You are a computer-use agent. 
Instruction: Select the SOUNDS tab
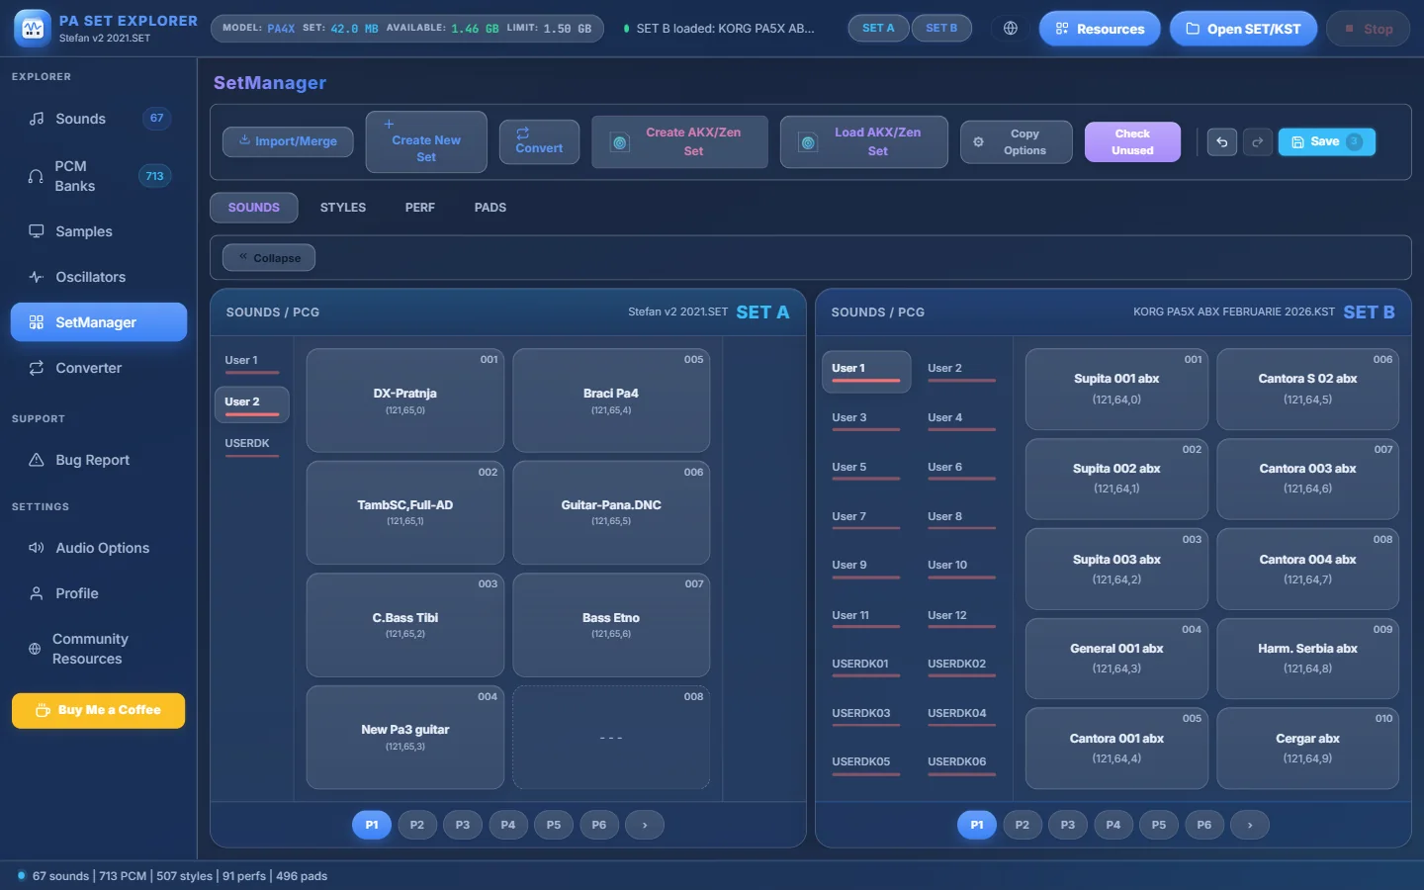tap(254, 208)
